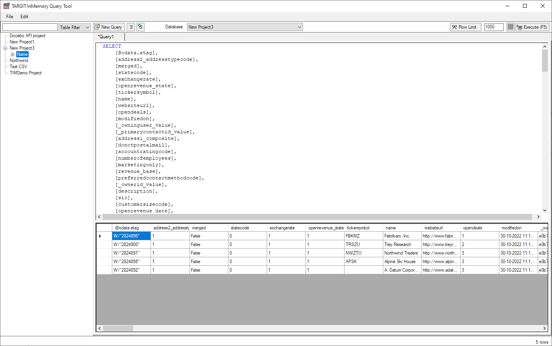
Task: Select TIMDemo Project in the tree
Action: 26,73
